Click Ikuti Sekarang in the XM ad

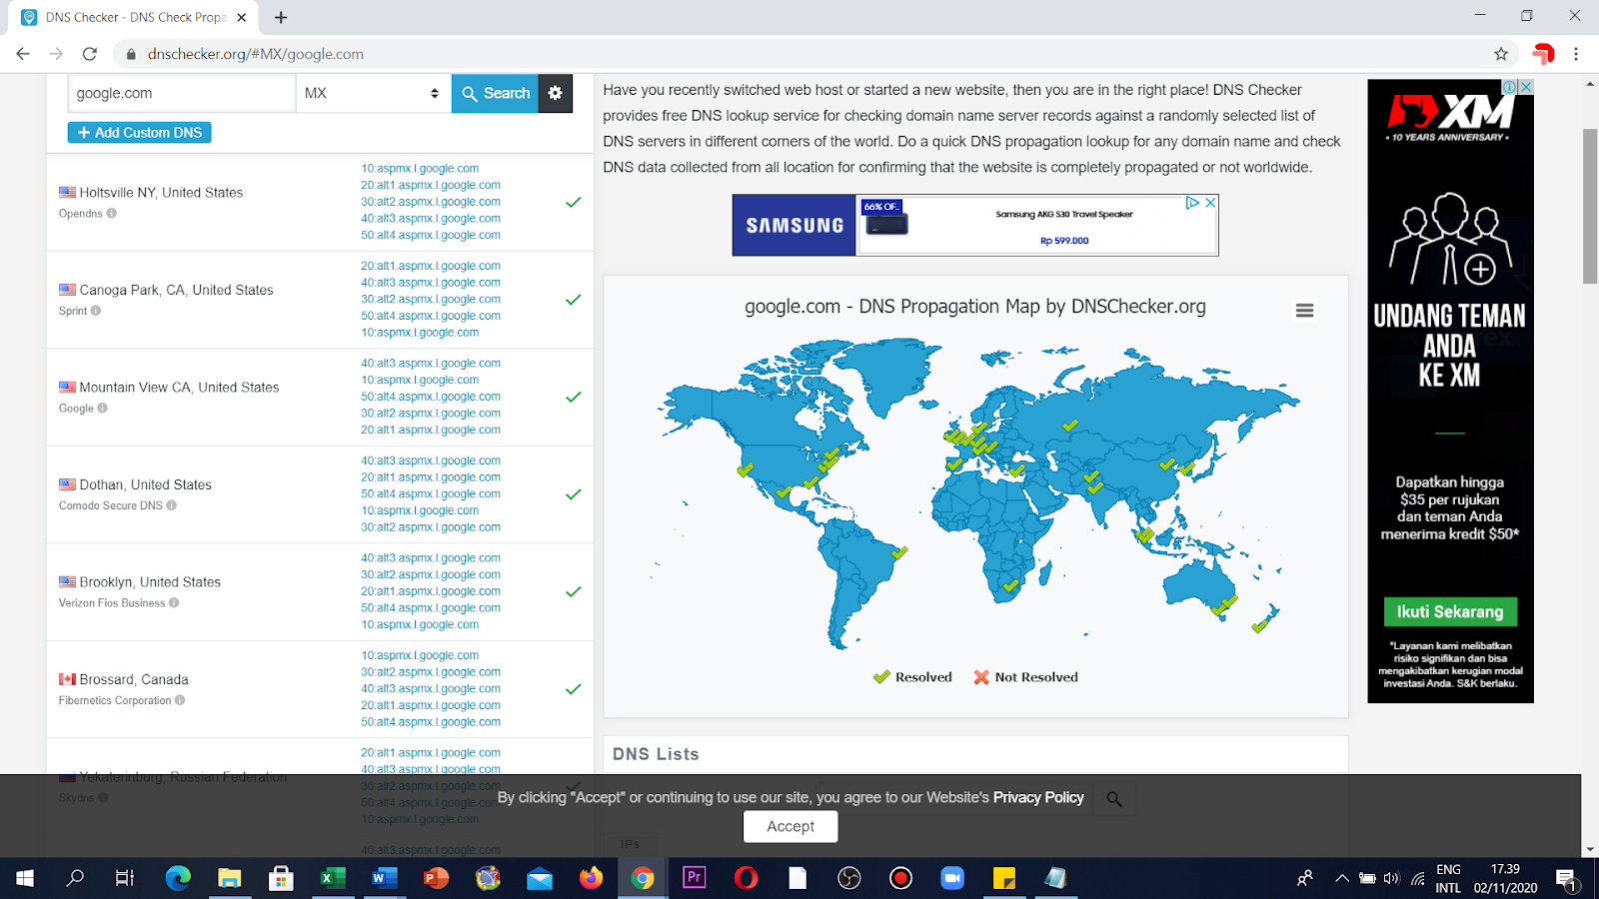1450,611
